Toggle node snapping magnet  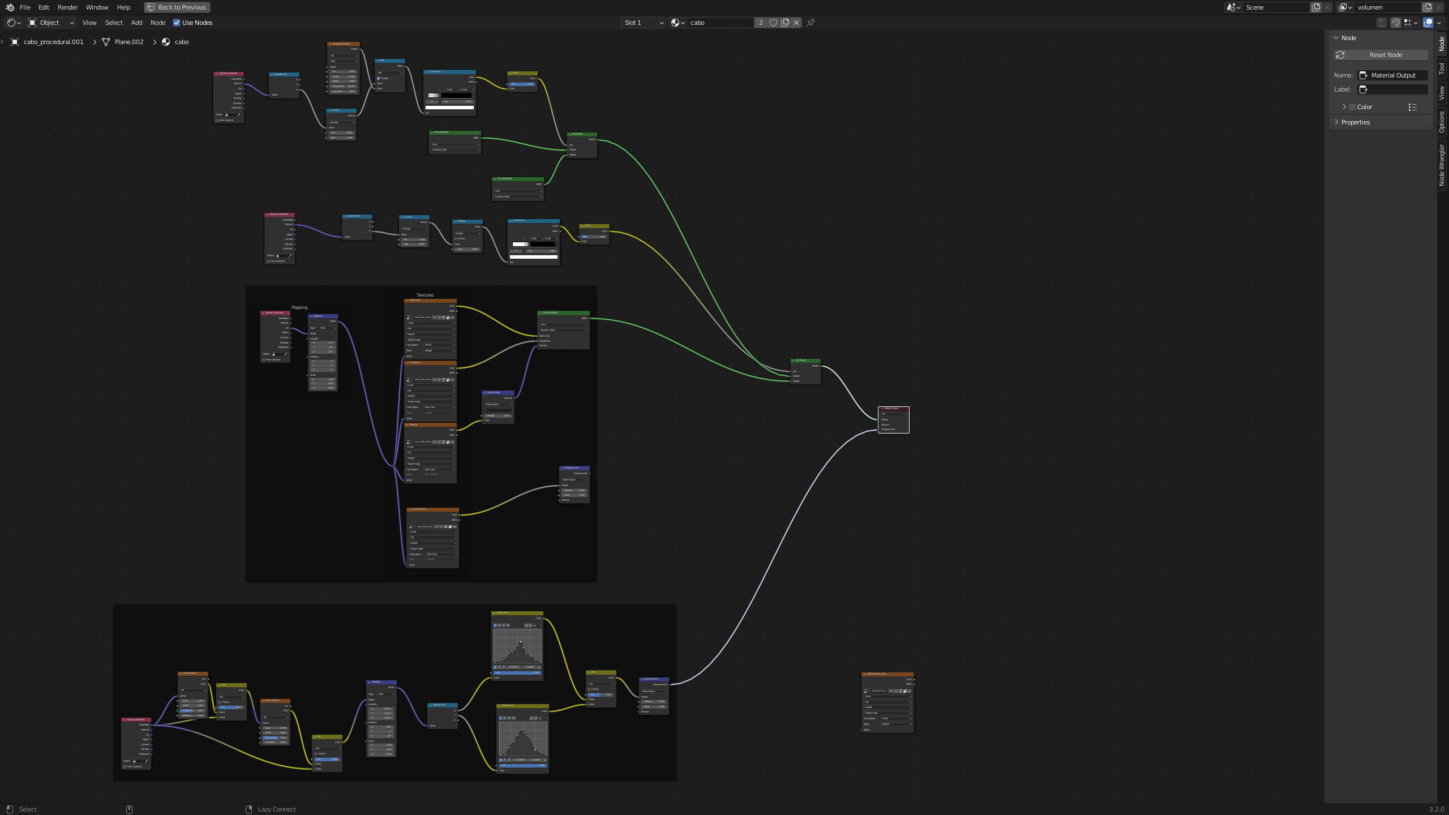1396,23
